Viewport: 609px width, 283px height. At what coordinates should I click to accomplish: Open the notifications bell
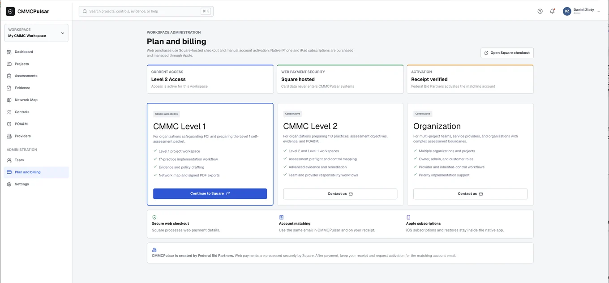tap(552, 11)
